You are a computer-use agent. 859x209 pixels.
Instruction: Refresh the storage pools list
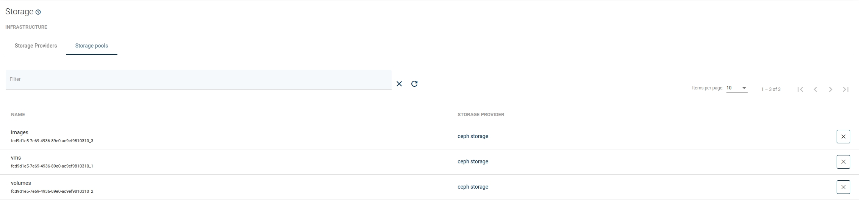click(414, 84)
